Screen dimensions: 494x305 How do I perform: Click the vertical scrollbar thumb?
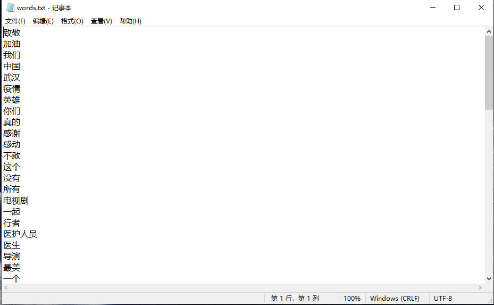pos(489,72)
